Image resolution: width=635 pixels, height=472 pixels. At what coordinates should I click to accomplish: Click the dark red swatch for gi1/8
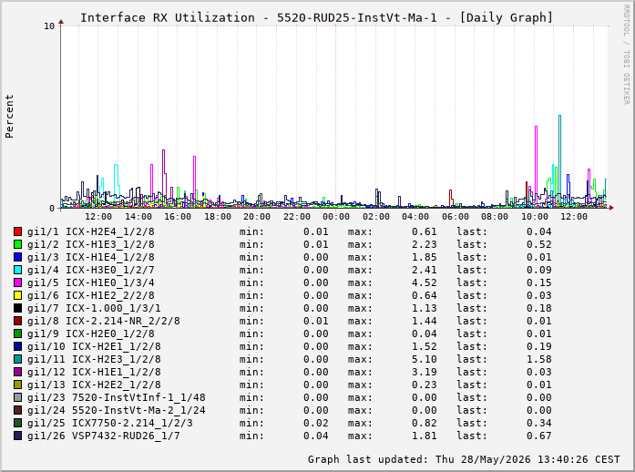point(17,321)
